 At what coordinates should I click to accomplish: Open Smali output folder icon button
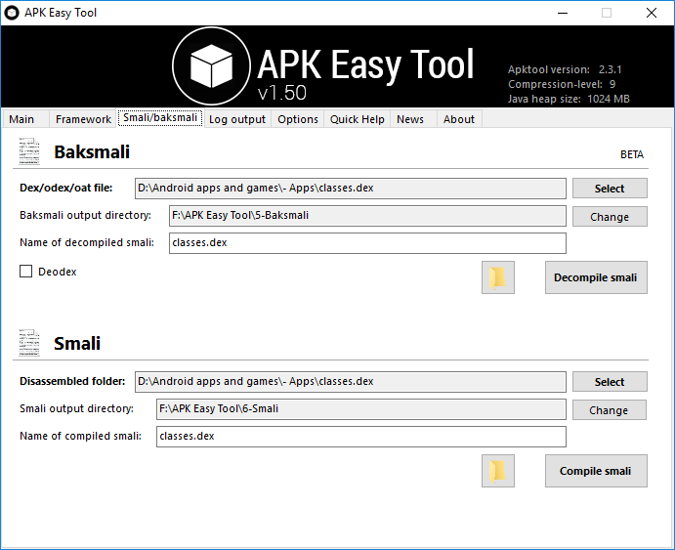point(498,471)
